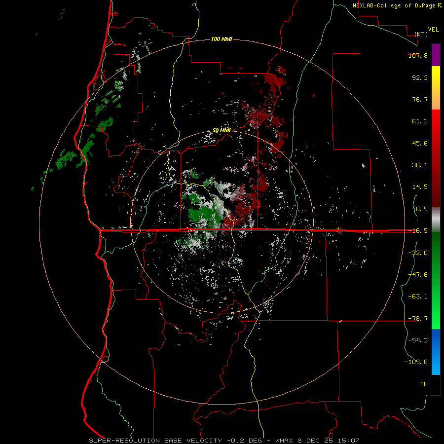Viewport: 444px width, 444px height.
Task: Click the -94.2 velocity scale value
Action: tap(418, 340)
